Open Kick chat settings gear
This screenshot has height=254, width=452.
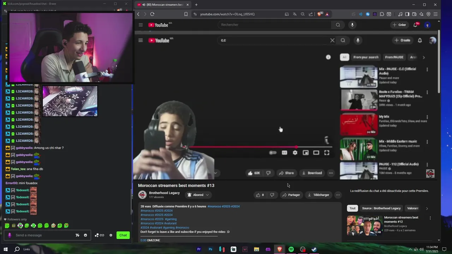point(111,235)
